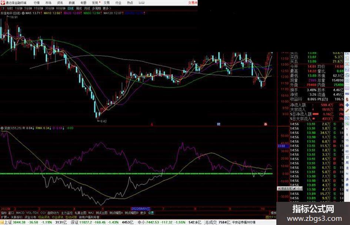Screen dimensions: 350x225
Task: Click the circle icon beside the sub-chart indicator name
Action: (2, 128)
